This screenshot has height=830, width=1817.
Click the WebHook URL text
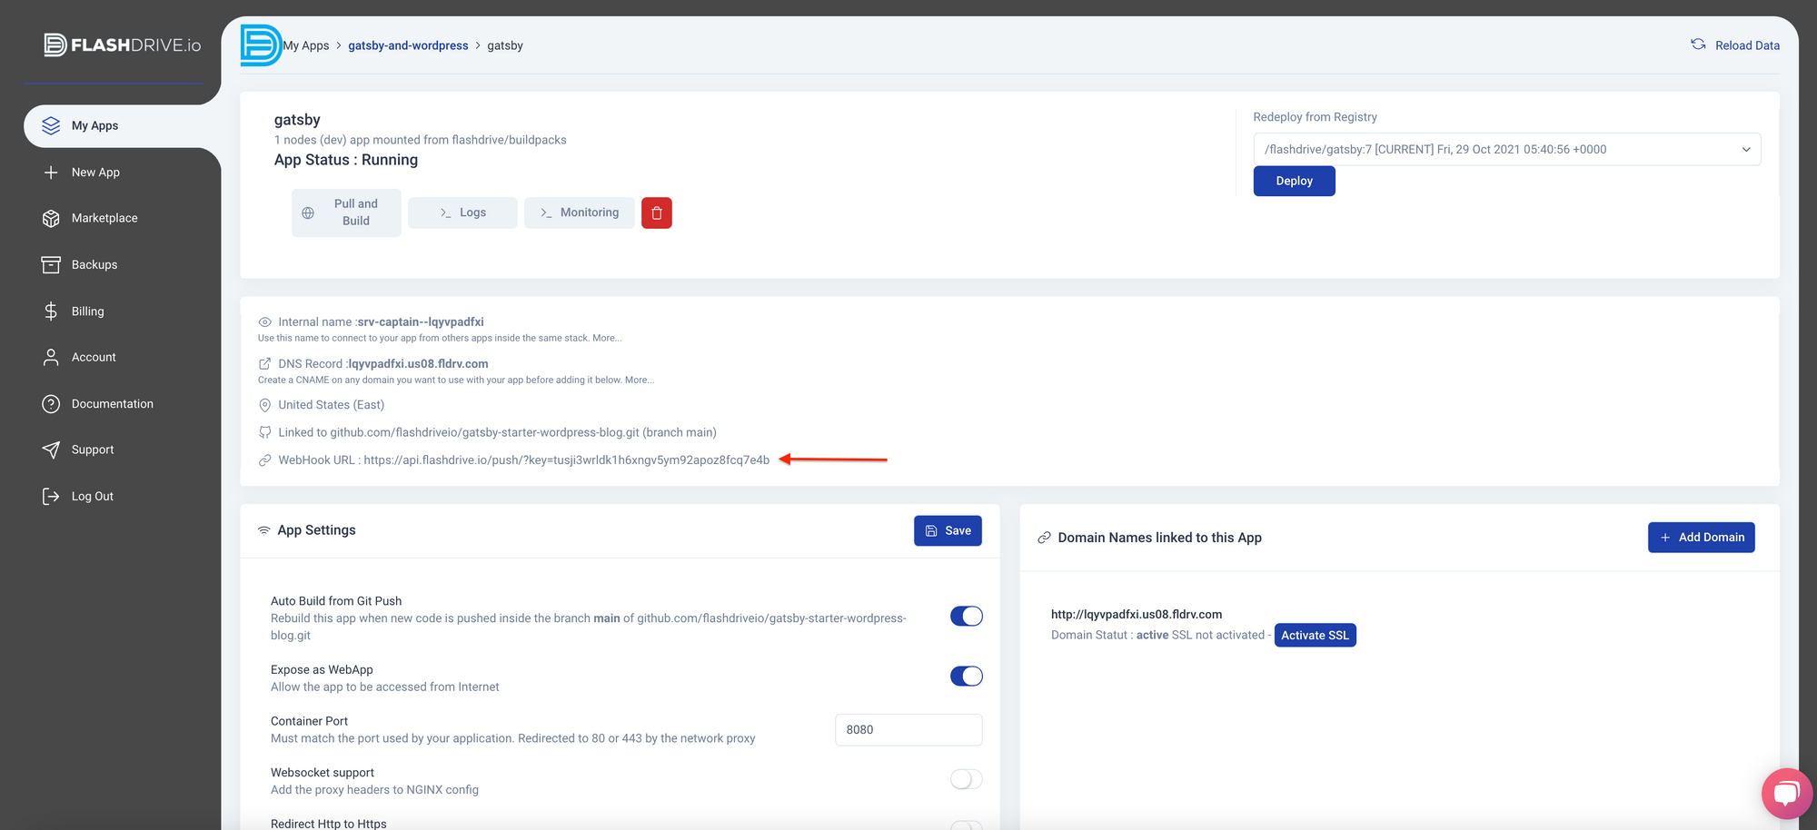(x=524, y=460)
